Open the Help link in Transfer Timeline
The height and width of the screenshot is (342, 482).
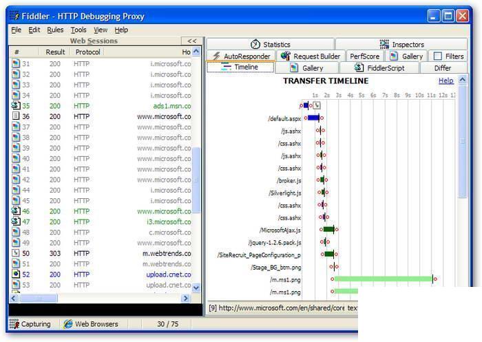[446, 81]
